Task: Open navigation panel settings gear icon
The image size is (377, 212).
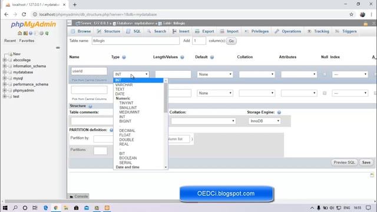Action: click(41, 33)
